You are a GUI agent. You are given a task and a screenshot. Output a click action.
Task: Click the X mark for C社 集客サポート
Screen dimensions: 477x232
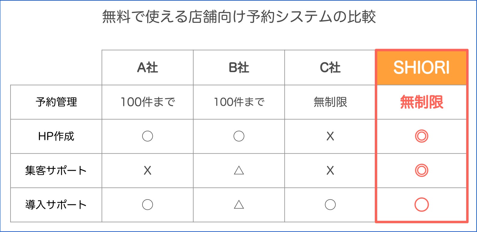pyautogui.click(x=330, y=170)
